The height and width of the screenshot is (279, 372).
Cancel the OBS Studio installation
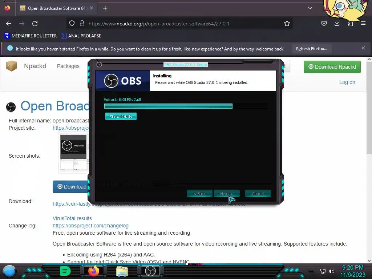[258, 194]
